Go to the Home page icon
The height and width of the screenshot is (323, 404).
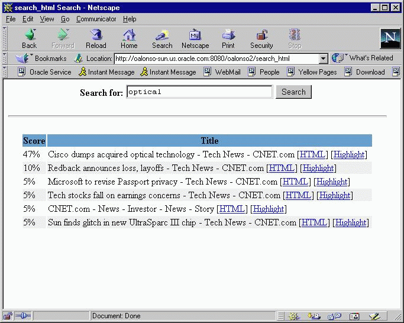point(129,38)
